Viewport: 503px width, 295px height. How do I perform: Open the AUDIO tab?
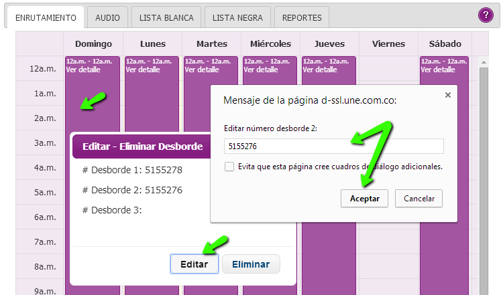pyautogui.click(x=107, y=18)
